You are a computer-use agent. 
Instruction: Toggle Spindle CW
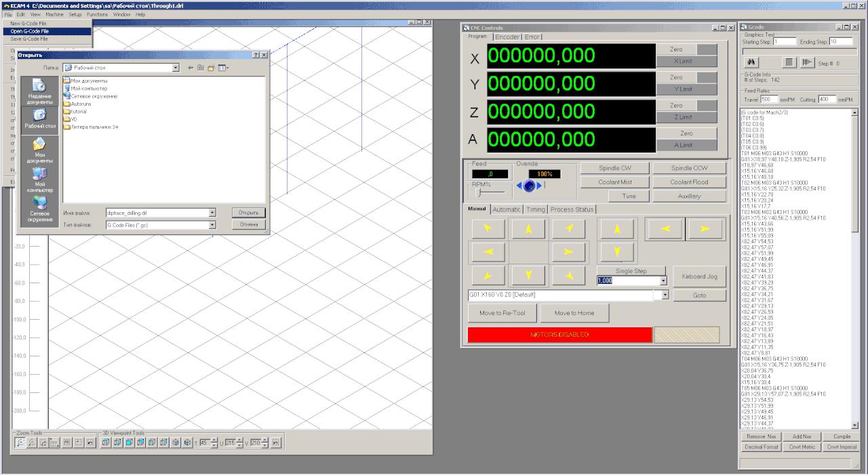[615, 168]
